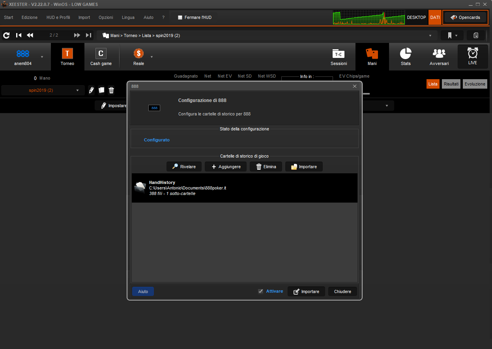Image resolution: width=492 pixels, height=349 pixels.
Task: Go back with the rewind arrows
Action: tap(30, 35)
